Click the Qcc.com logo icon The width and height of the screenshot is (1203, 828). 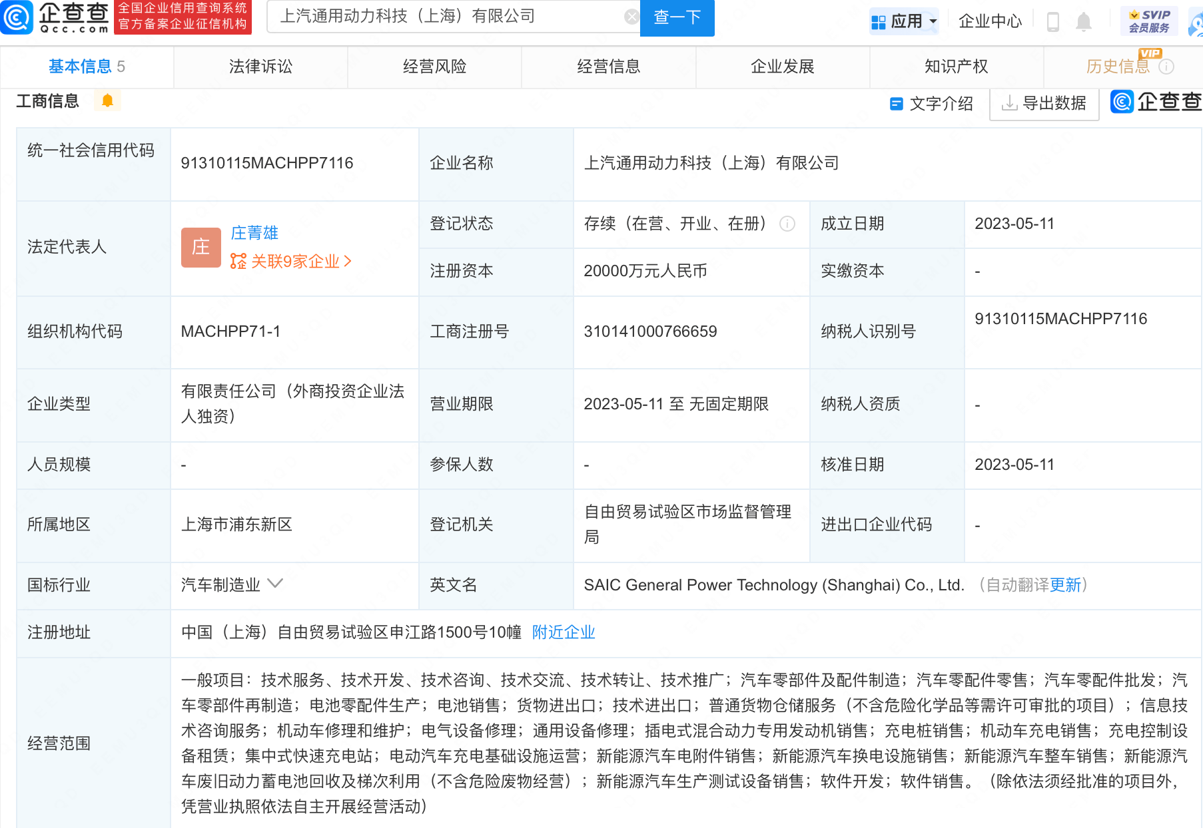tap(17, 17)
